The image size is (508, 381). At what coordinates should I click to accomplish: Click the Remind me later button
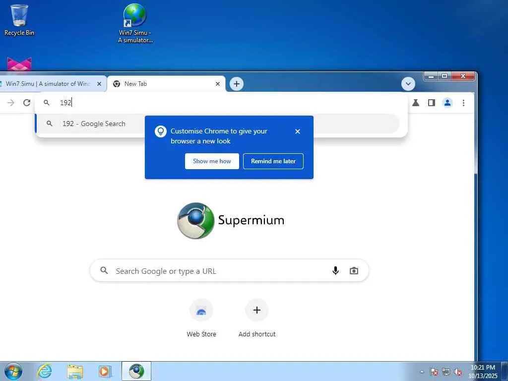coord(273,161)
